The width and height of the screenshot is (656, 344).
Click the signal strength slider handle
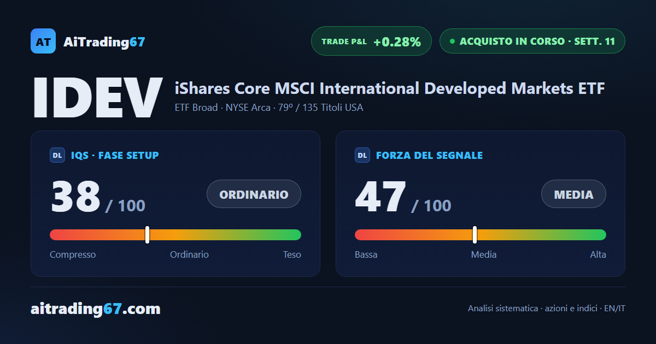pos(475,235)
